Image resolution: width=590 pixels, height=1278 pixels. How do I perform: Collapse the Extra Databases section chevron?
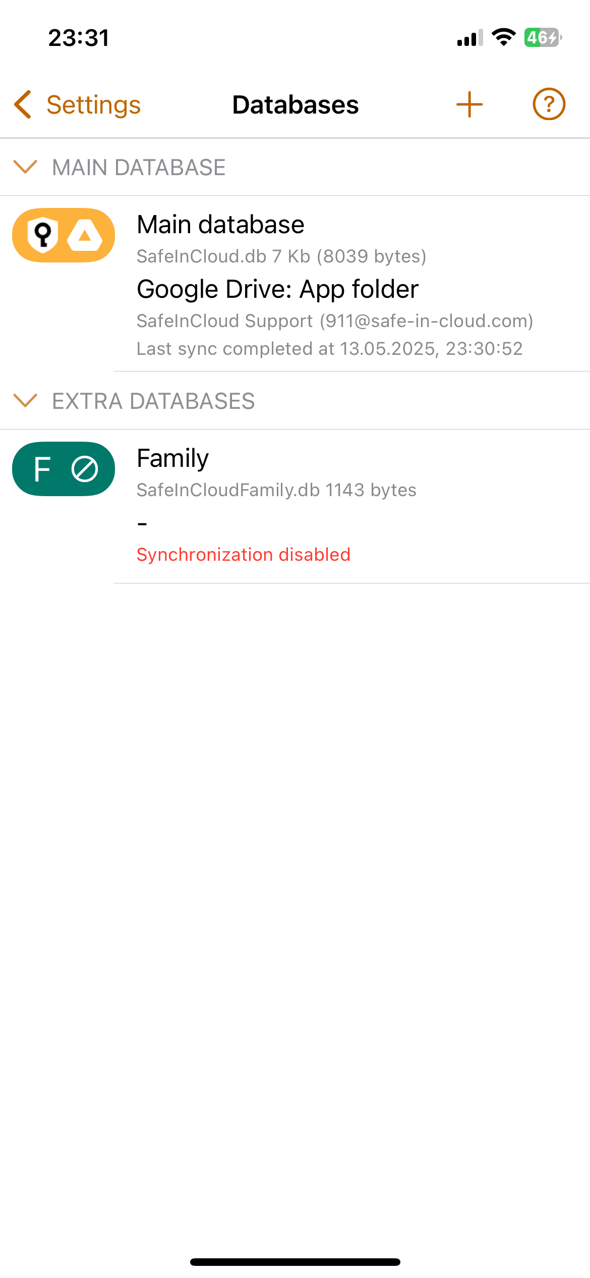click(x=25, y=400)
